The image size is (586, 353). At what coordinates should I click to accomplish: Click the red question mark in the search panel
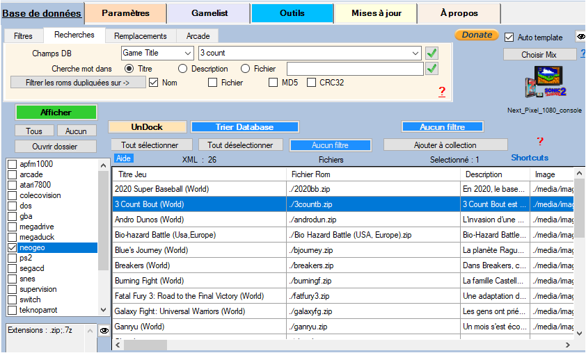click(441, 92)
